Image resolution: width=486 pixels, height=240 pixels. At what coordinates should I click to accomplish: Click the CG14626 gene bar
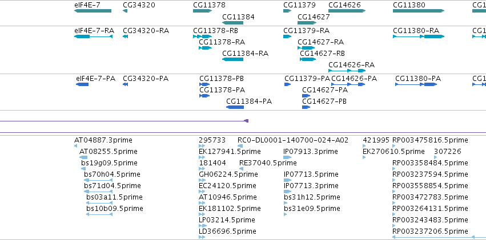coord(347,11)
